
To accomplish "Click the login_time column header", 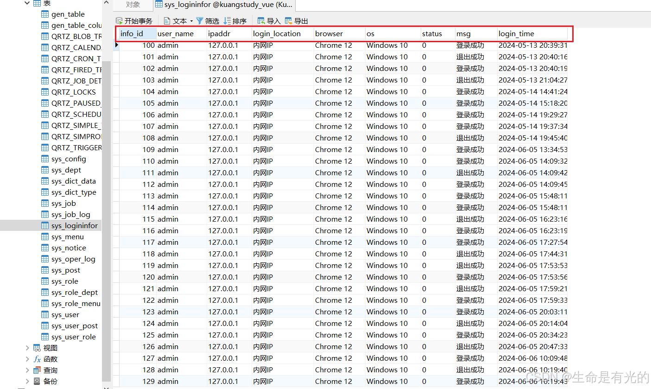I will (532, 33).
